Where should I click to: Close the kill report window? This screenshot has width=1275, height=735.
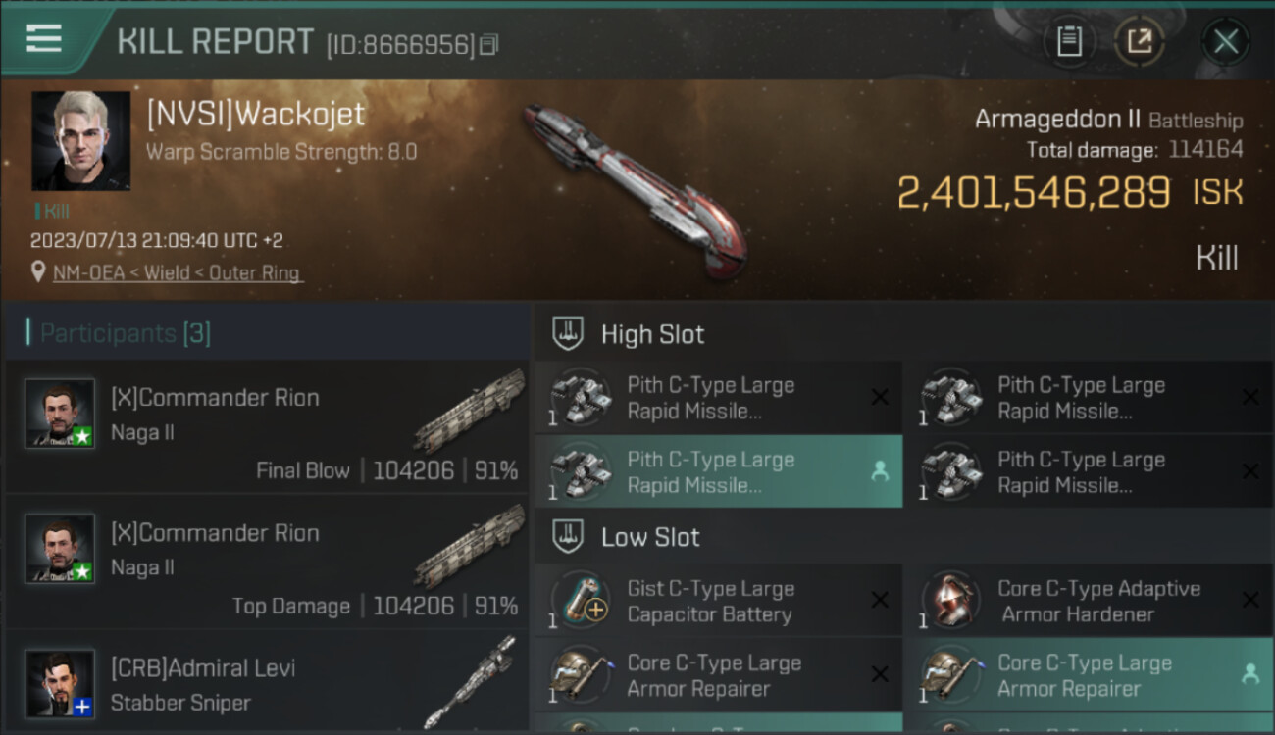point(1226,41)
